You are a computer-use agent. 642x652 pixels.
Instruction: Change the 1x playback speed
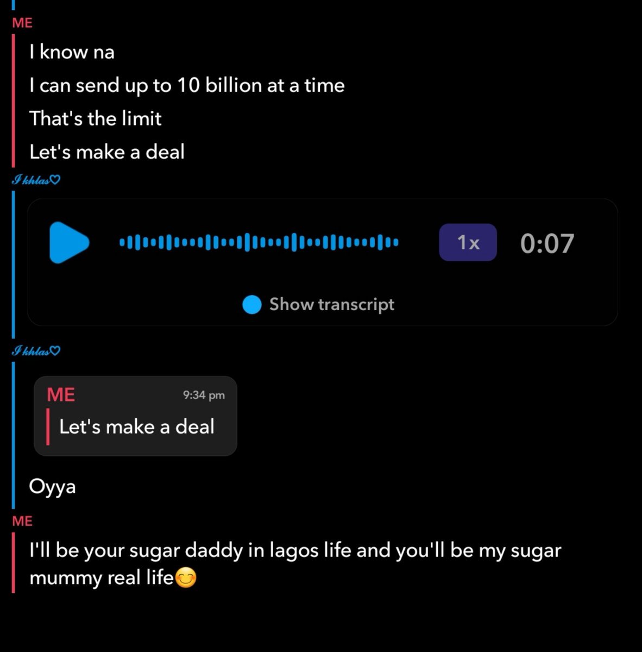click(468, 242)
